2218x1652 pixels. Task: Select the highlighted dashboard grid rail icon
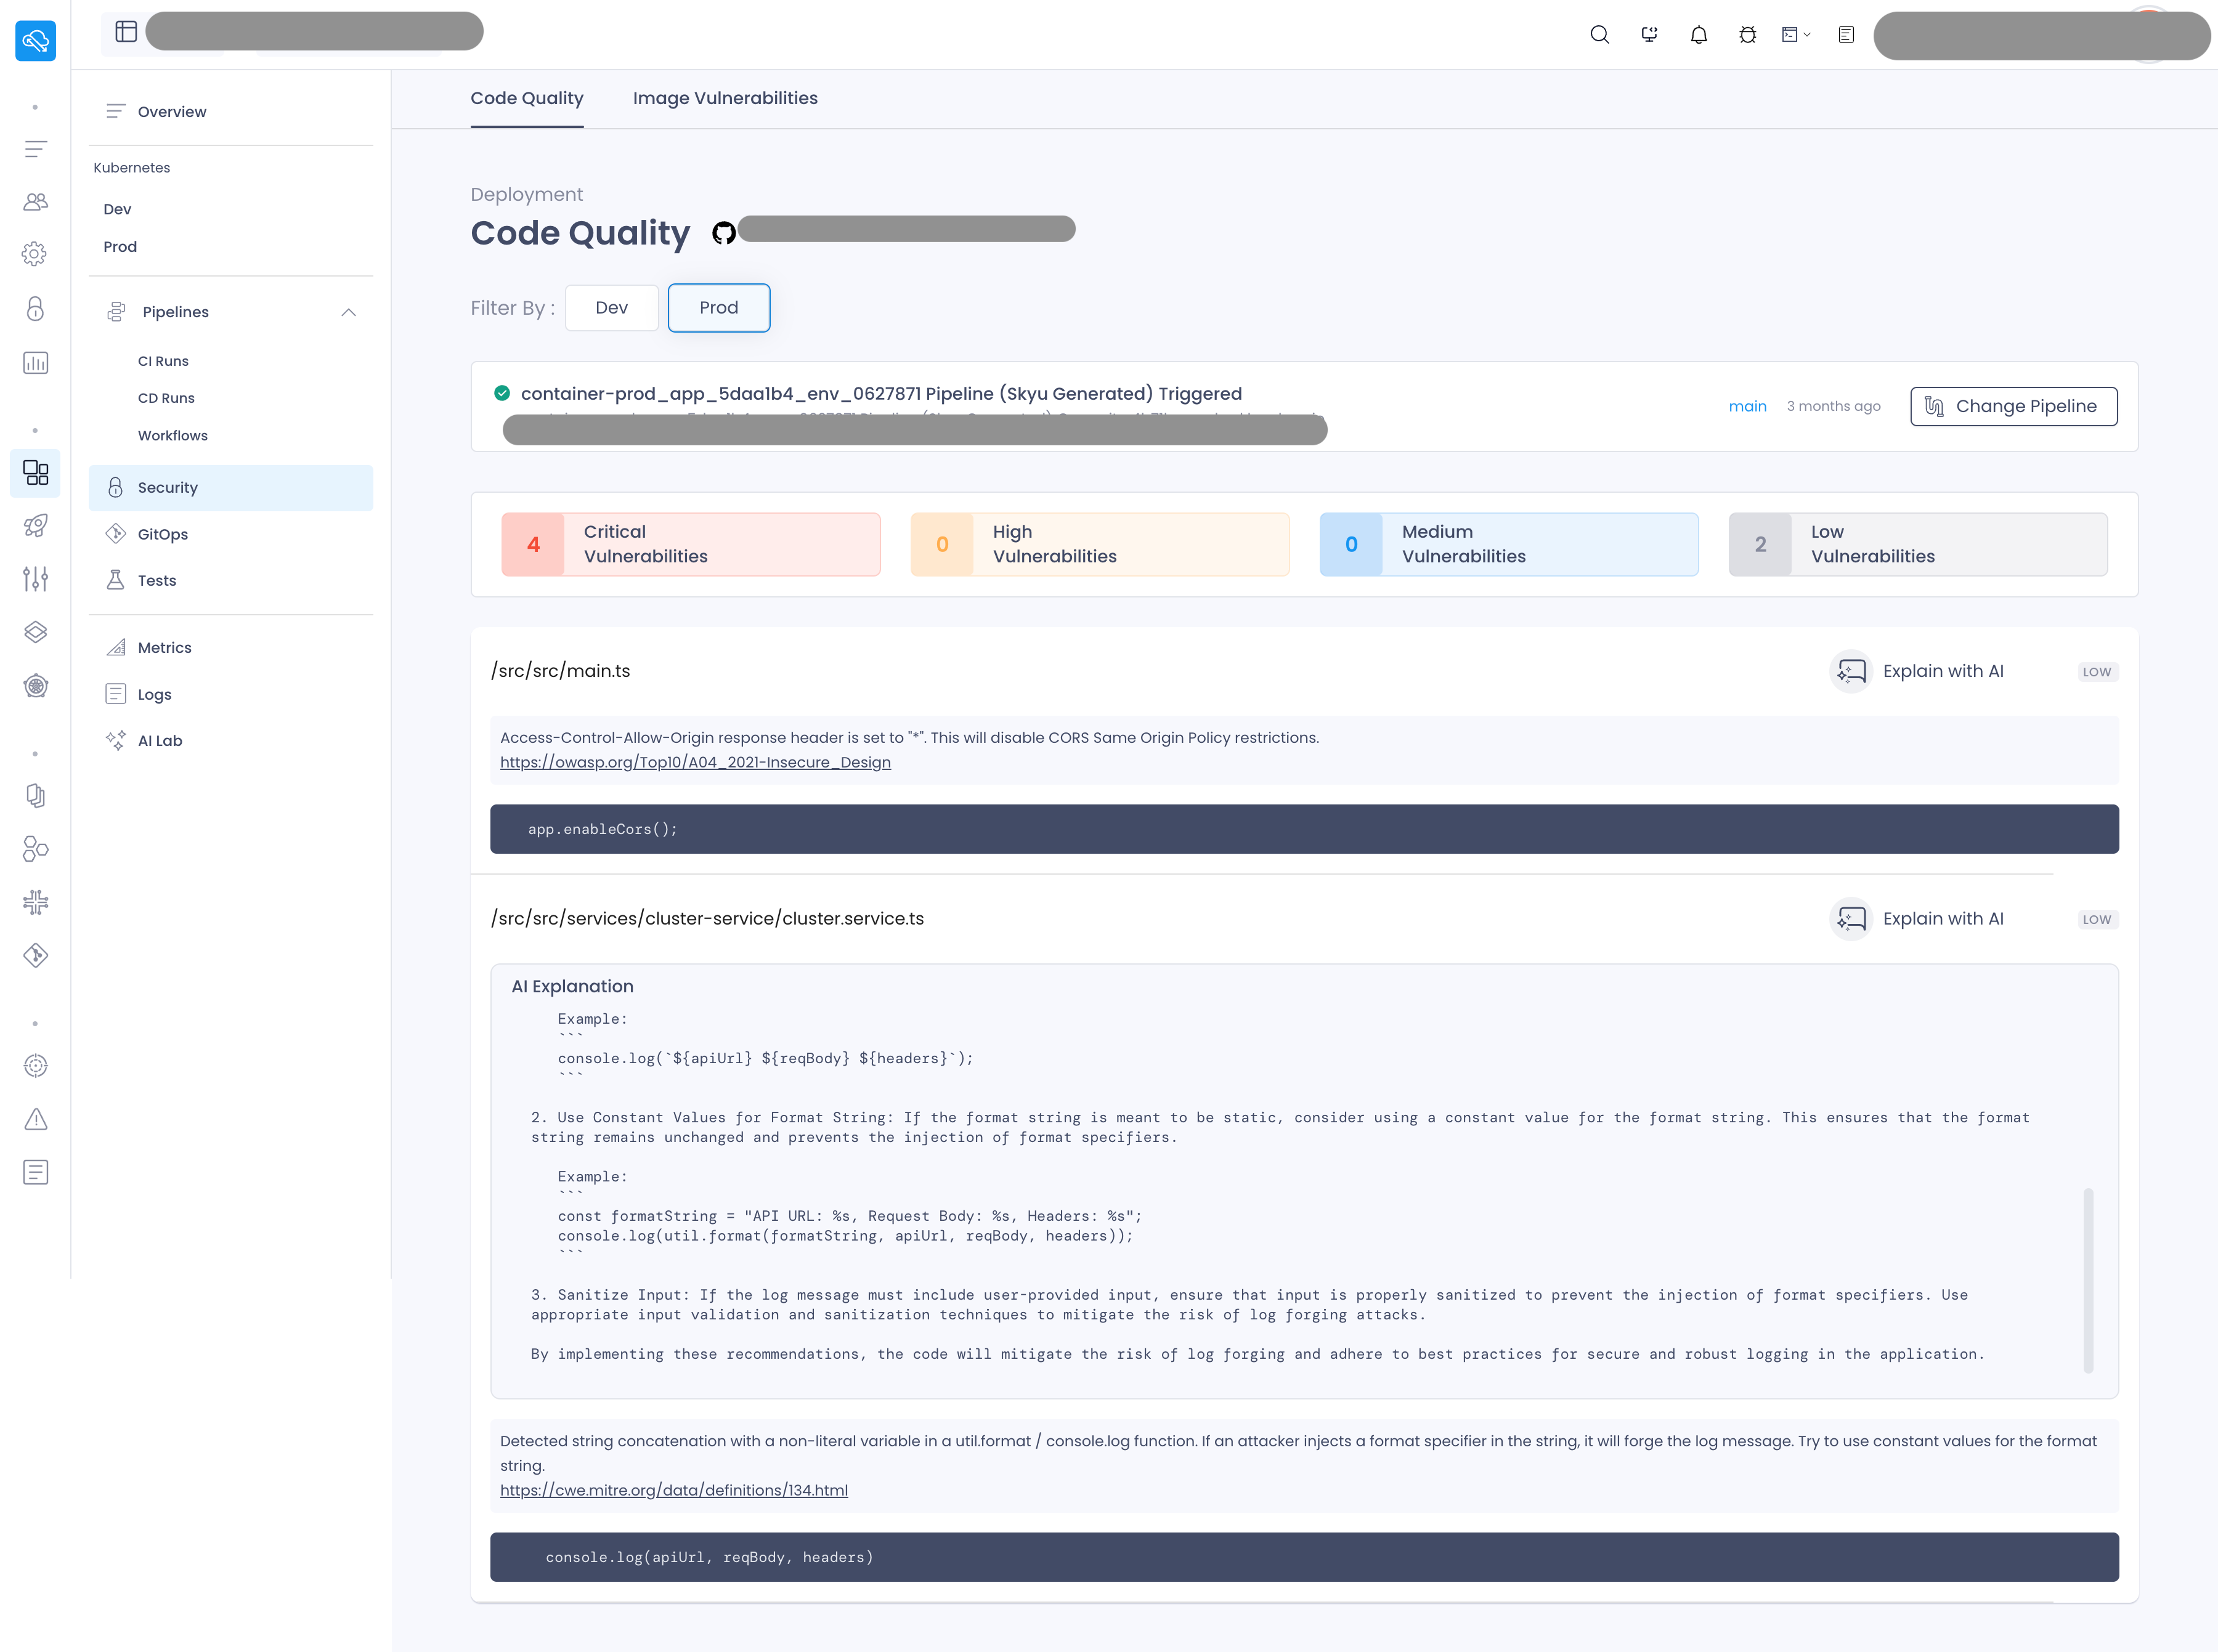(36, 473)
